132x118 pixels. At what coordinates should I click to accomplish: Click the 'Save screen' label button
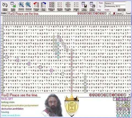point(84,10)
